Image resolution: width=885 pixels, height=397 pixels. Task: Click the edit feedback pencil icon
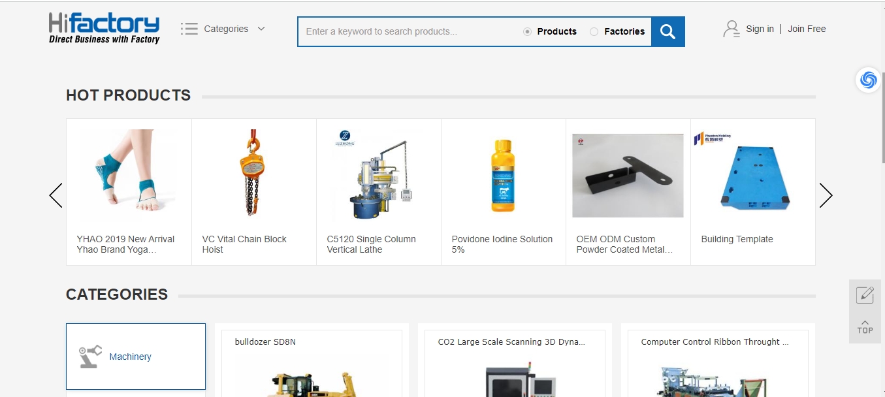tap(865, 294)
